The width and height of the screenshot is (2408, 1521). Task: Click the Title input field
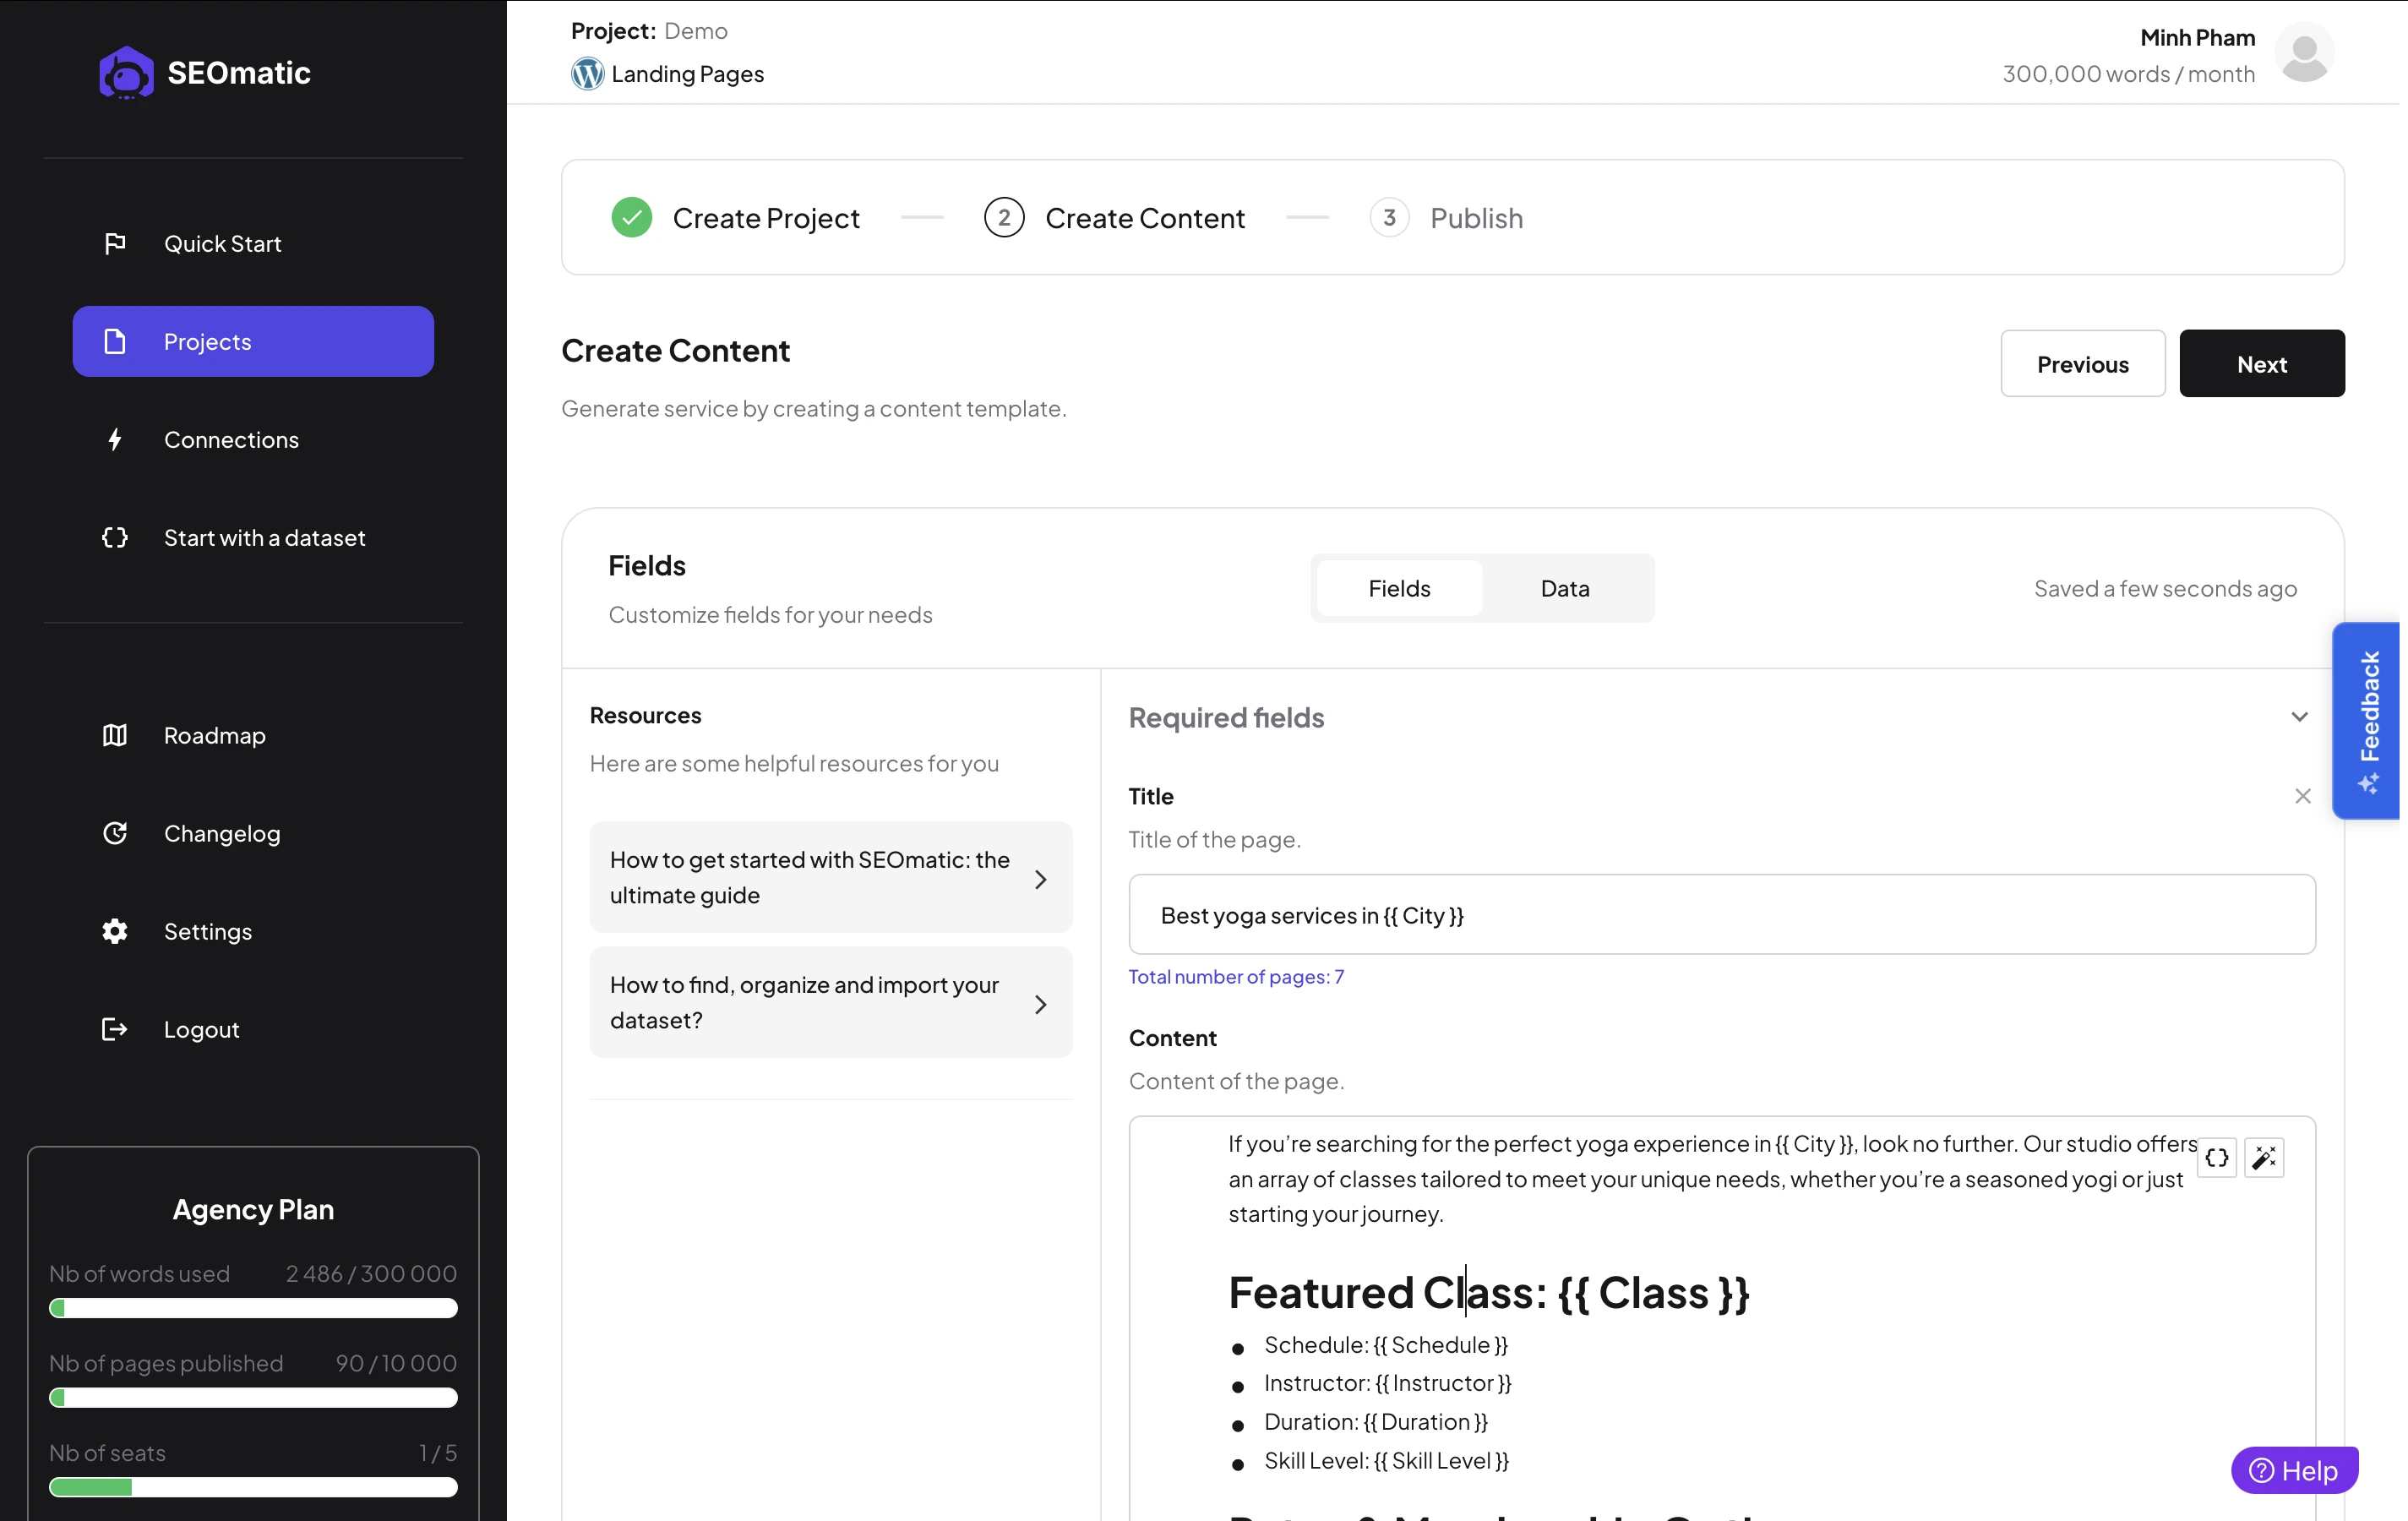1721,915
